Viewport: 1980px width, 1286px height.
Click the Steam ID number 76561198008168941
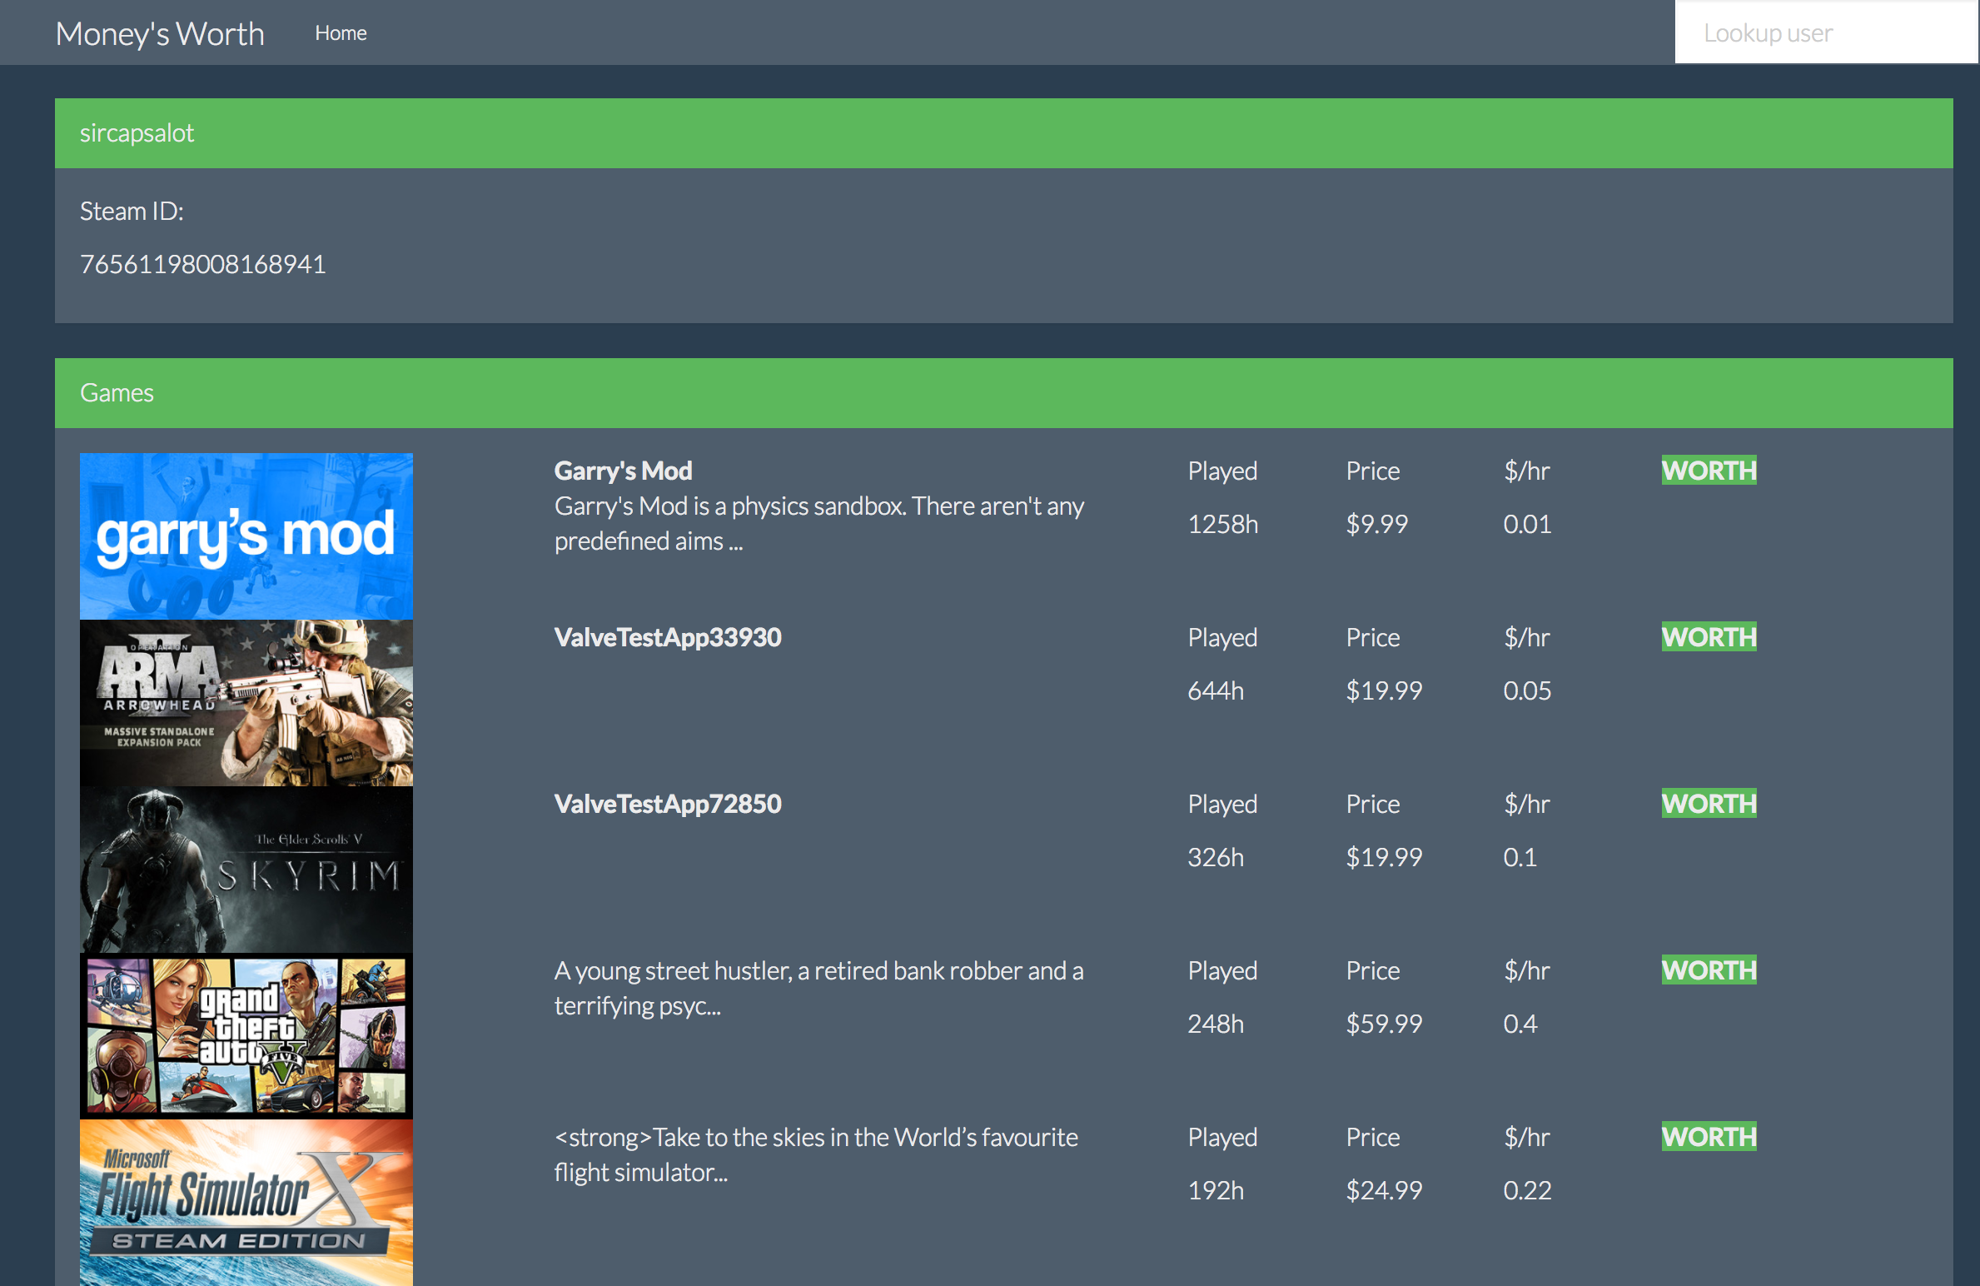click(202, 264)
